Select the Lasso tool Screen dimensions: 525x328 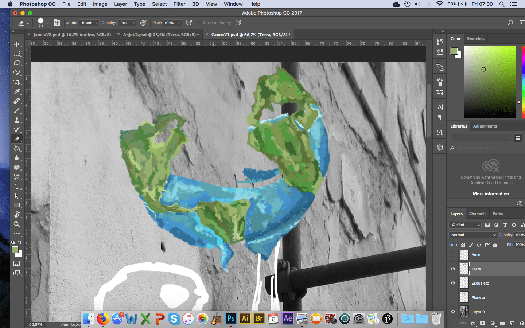[x=17, y=63]
